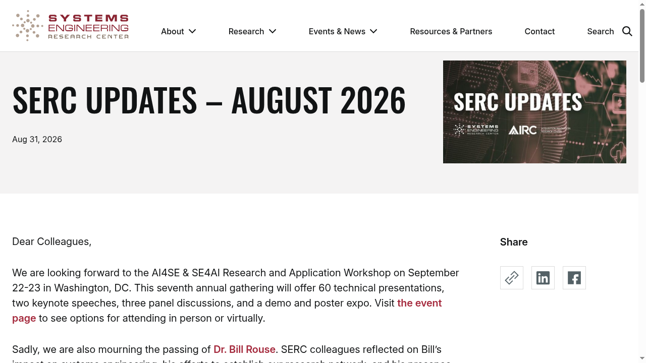Share the article on LinkedIn
Image resolution: width=646 pixels, height=363 pixels.
pos(543,278)
